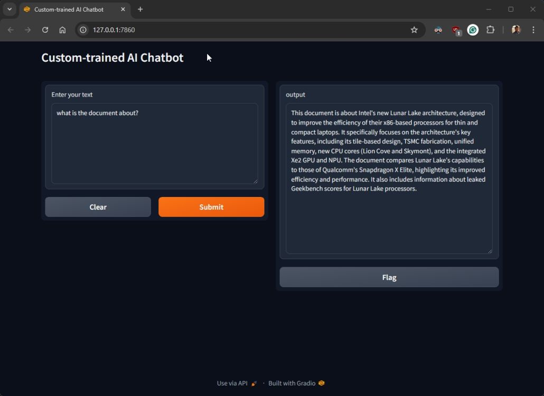This screenshot has width=544, height=396.
Task: Open the tab search dropdown chevron
Action: tap(9, 9)
